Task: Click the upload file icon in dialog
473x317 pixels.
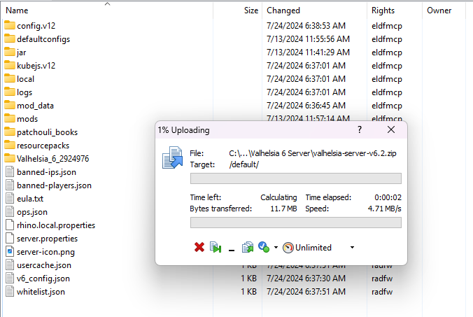Action: click(173, 157)
